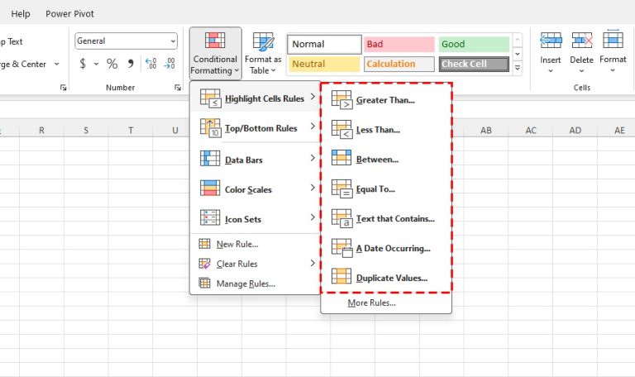This screenshot has height=377, width=635.
Task: Open the Number group dialog launcher
Action: (x=178, y=88)
